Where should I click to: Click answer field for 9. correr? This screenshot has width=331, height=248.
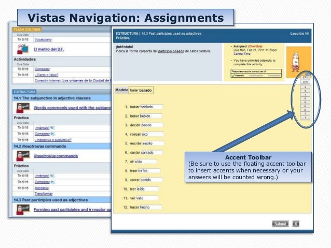151,180
